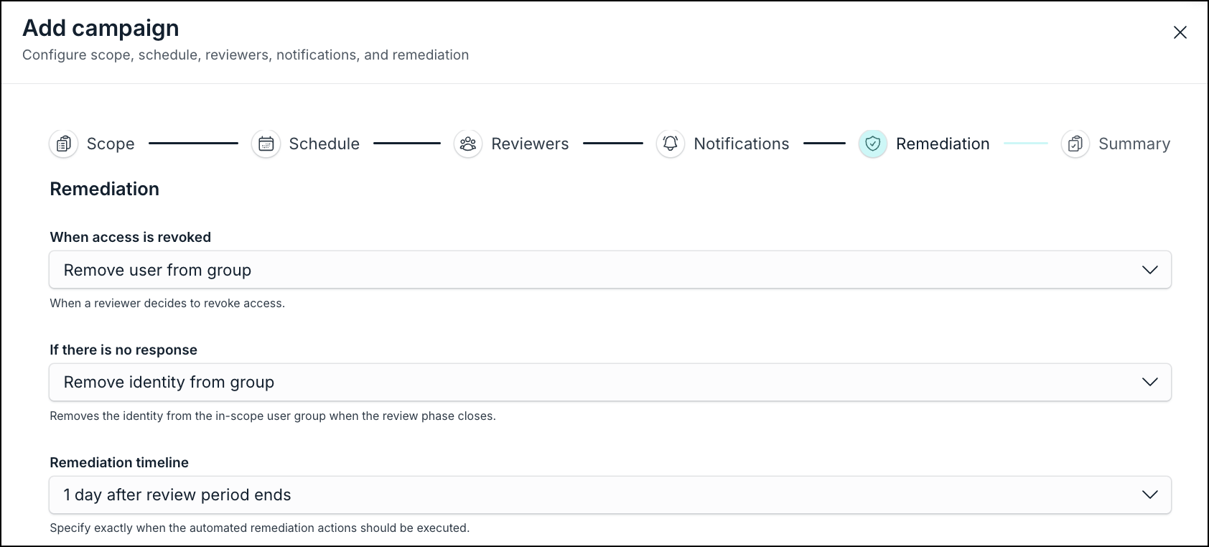Click the Notifications step bell icon

coord(671,144)
